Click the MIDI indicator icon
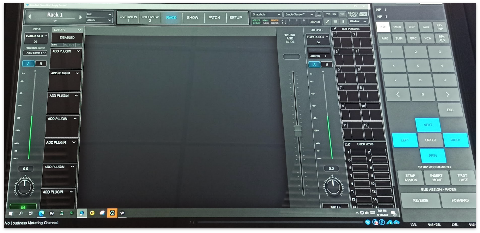Image resolution: width=480 pixels, height=233 pixels. [x=319, y=15]
